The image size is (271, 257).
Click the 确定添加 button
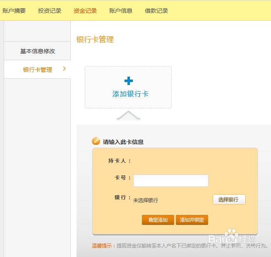[x=158, y=220]
